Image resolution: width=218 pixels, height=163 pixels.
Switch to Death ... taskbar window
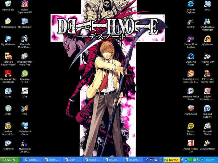pyautogui.click(x=72, y=160)
